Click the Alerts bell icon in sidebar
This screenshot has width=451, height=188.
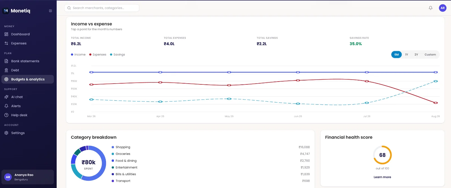coord(6,106)
